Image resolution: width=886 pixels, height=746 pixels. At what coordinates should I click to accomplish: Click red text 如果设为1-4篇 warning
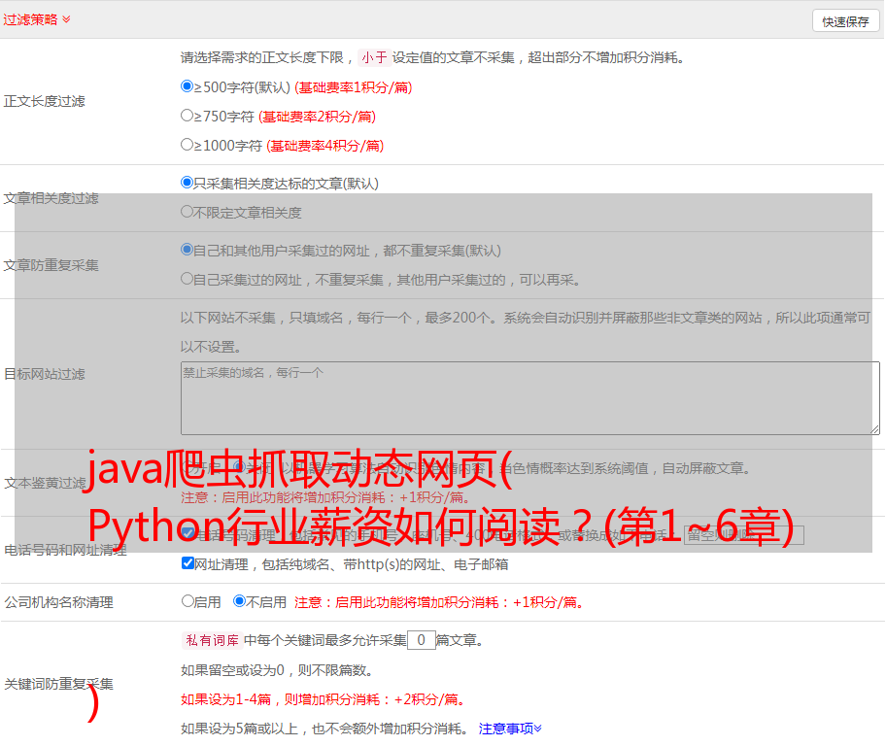tap(324, 699)
